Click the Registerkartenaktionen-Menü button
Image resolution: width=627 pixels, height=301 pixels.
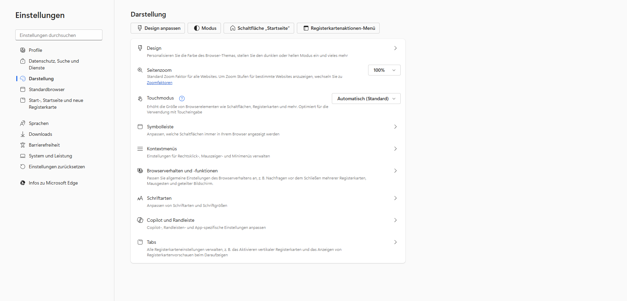pyautogui.click(x=338, y=28)
